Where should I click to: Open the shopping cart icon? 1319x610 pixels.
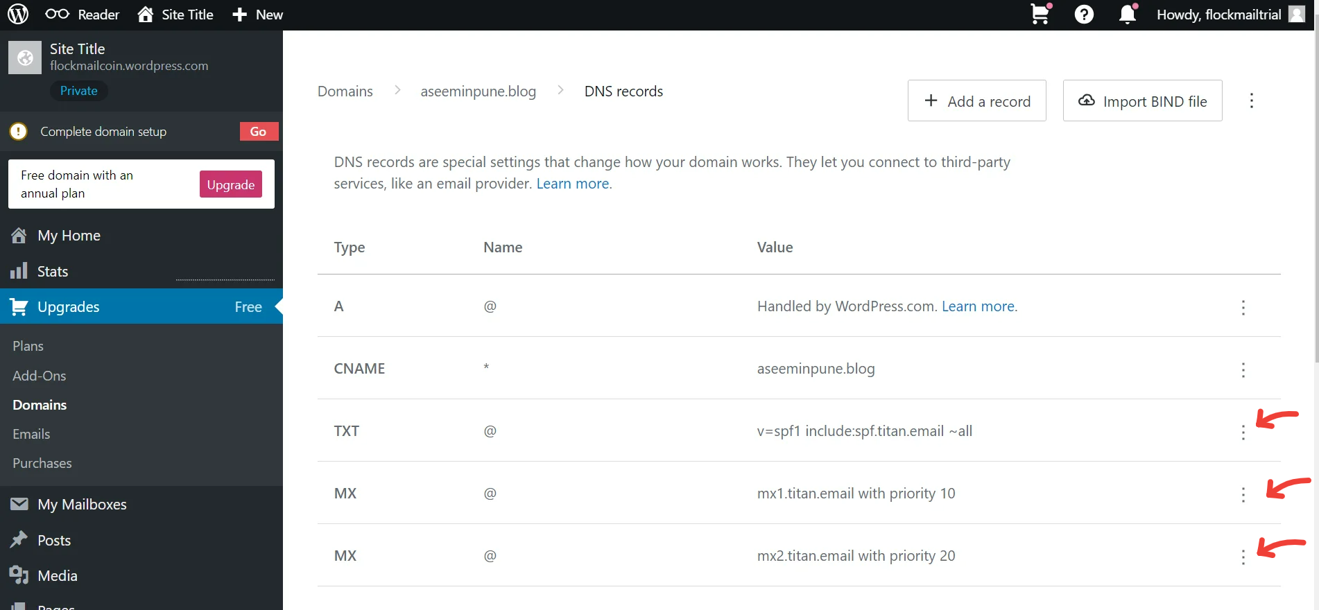click(1040, 14)
